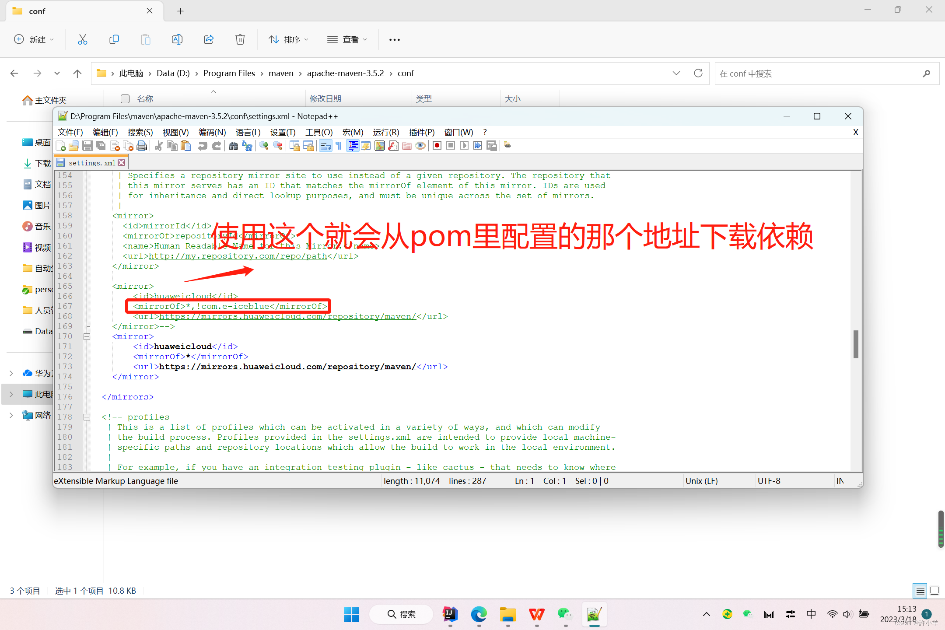Image resolution: width=945 pixels, height=630 pixels.
Task: Click the Document Map icon in Notepad++
Action: 380,146
